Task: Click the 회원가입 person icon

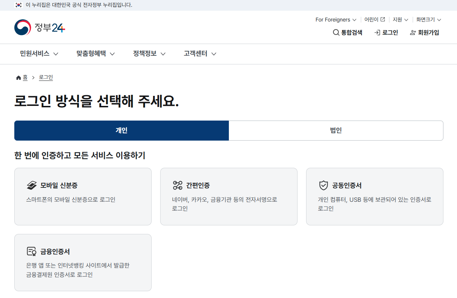Action: pyautogui.click(x=412, y=32)
